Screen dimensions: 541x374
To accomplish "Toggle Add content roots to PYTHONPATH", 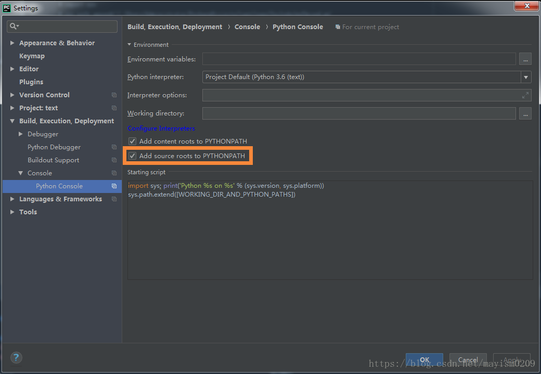I will point(132,141).
